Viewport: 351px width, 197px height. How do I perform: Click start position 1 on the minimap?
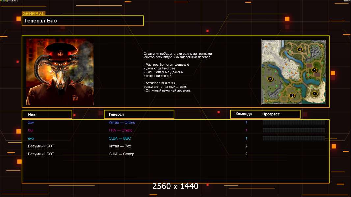pos(315,94)
